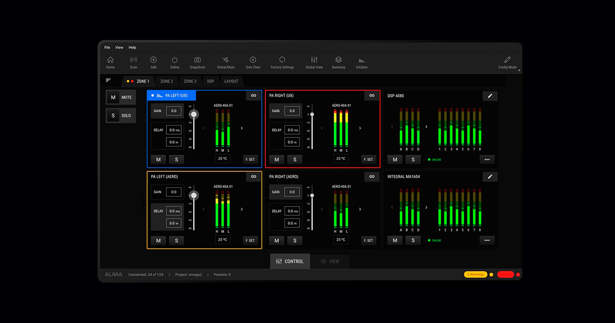Viewport: 615px width, 323px height.
Task: Open more options on INTEGRAL MA1604
Action: tap(487, 240)
